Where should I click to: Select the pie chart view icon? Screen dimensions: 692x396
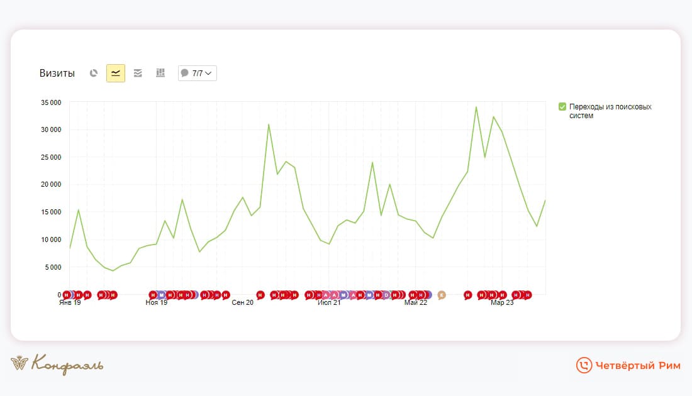tap(94, 73)
